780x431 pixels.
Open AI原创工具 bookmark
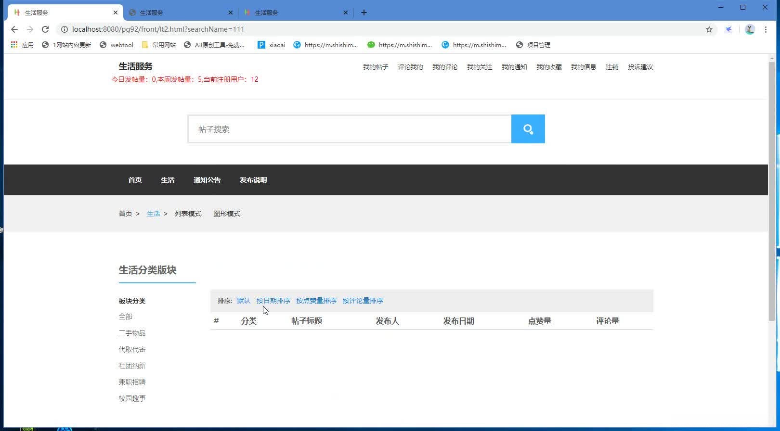(214, 45)
